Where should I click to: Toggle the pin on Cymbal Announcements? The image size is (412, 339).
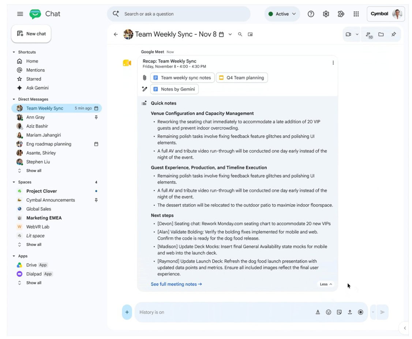point(96,200)
